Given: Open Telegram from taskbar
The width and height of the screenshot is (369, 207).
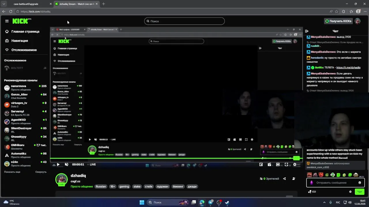Looking at the screenshot, I should click(x=210, y=202).
